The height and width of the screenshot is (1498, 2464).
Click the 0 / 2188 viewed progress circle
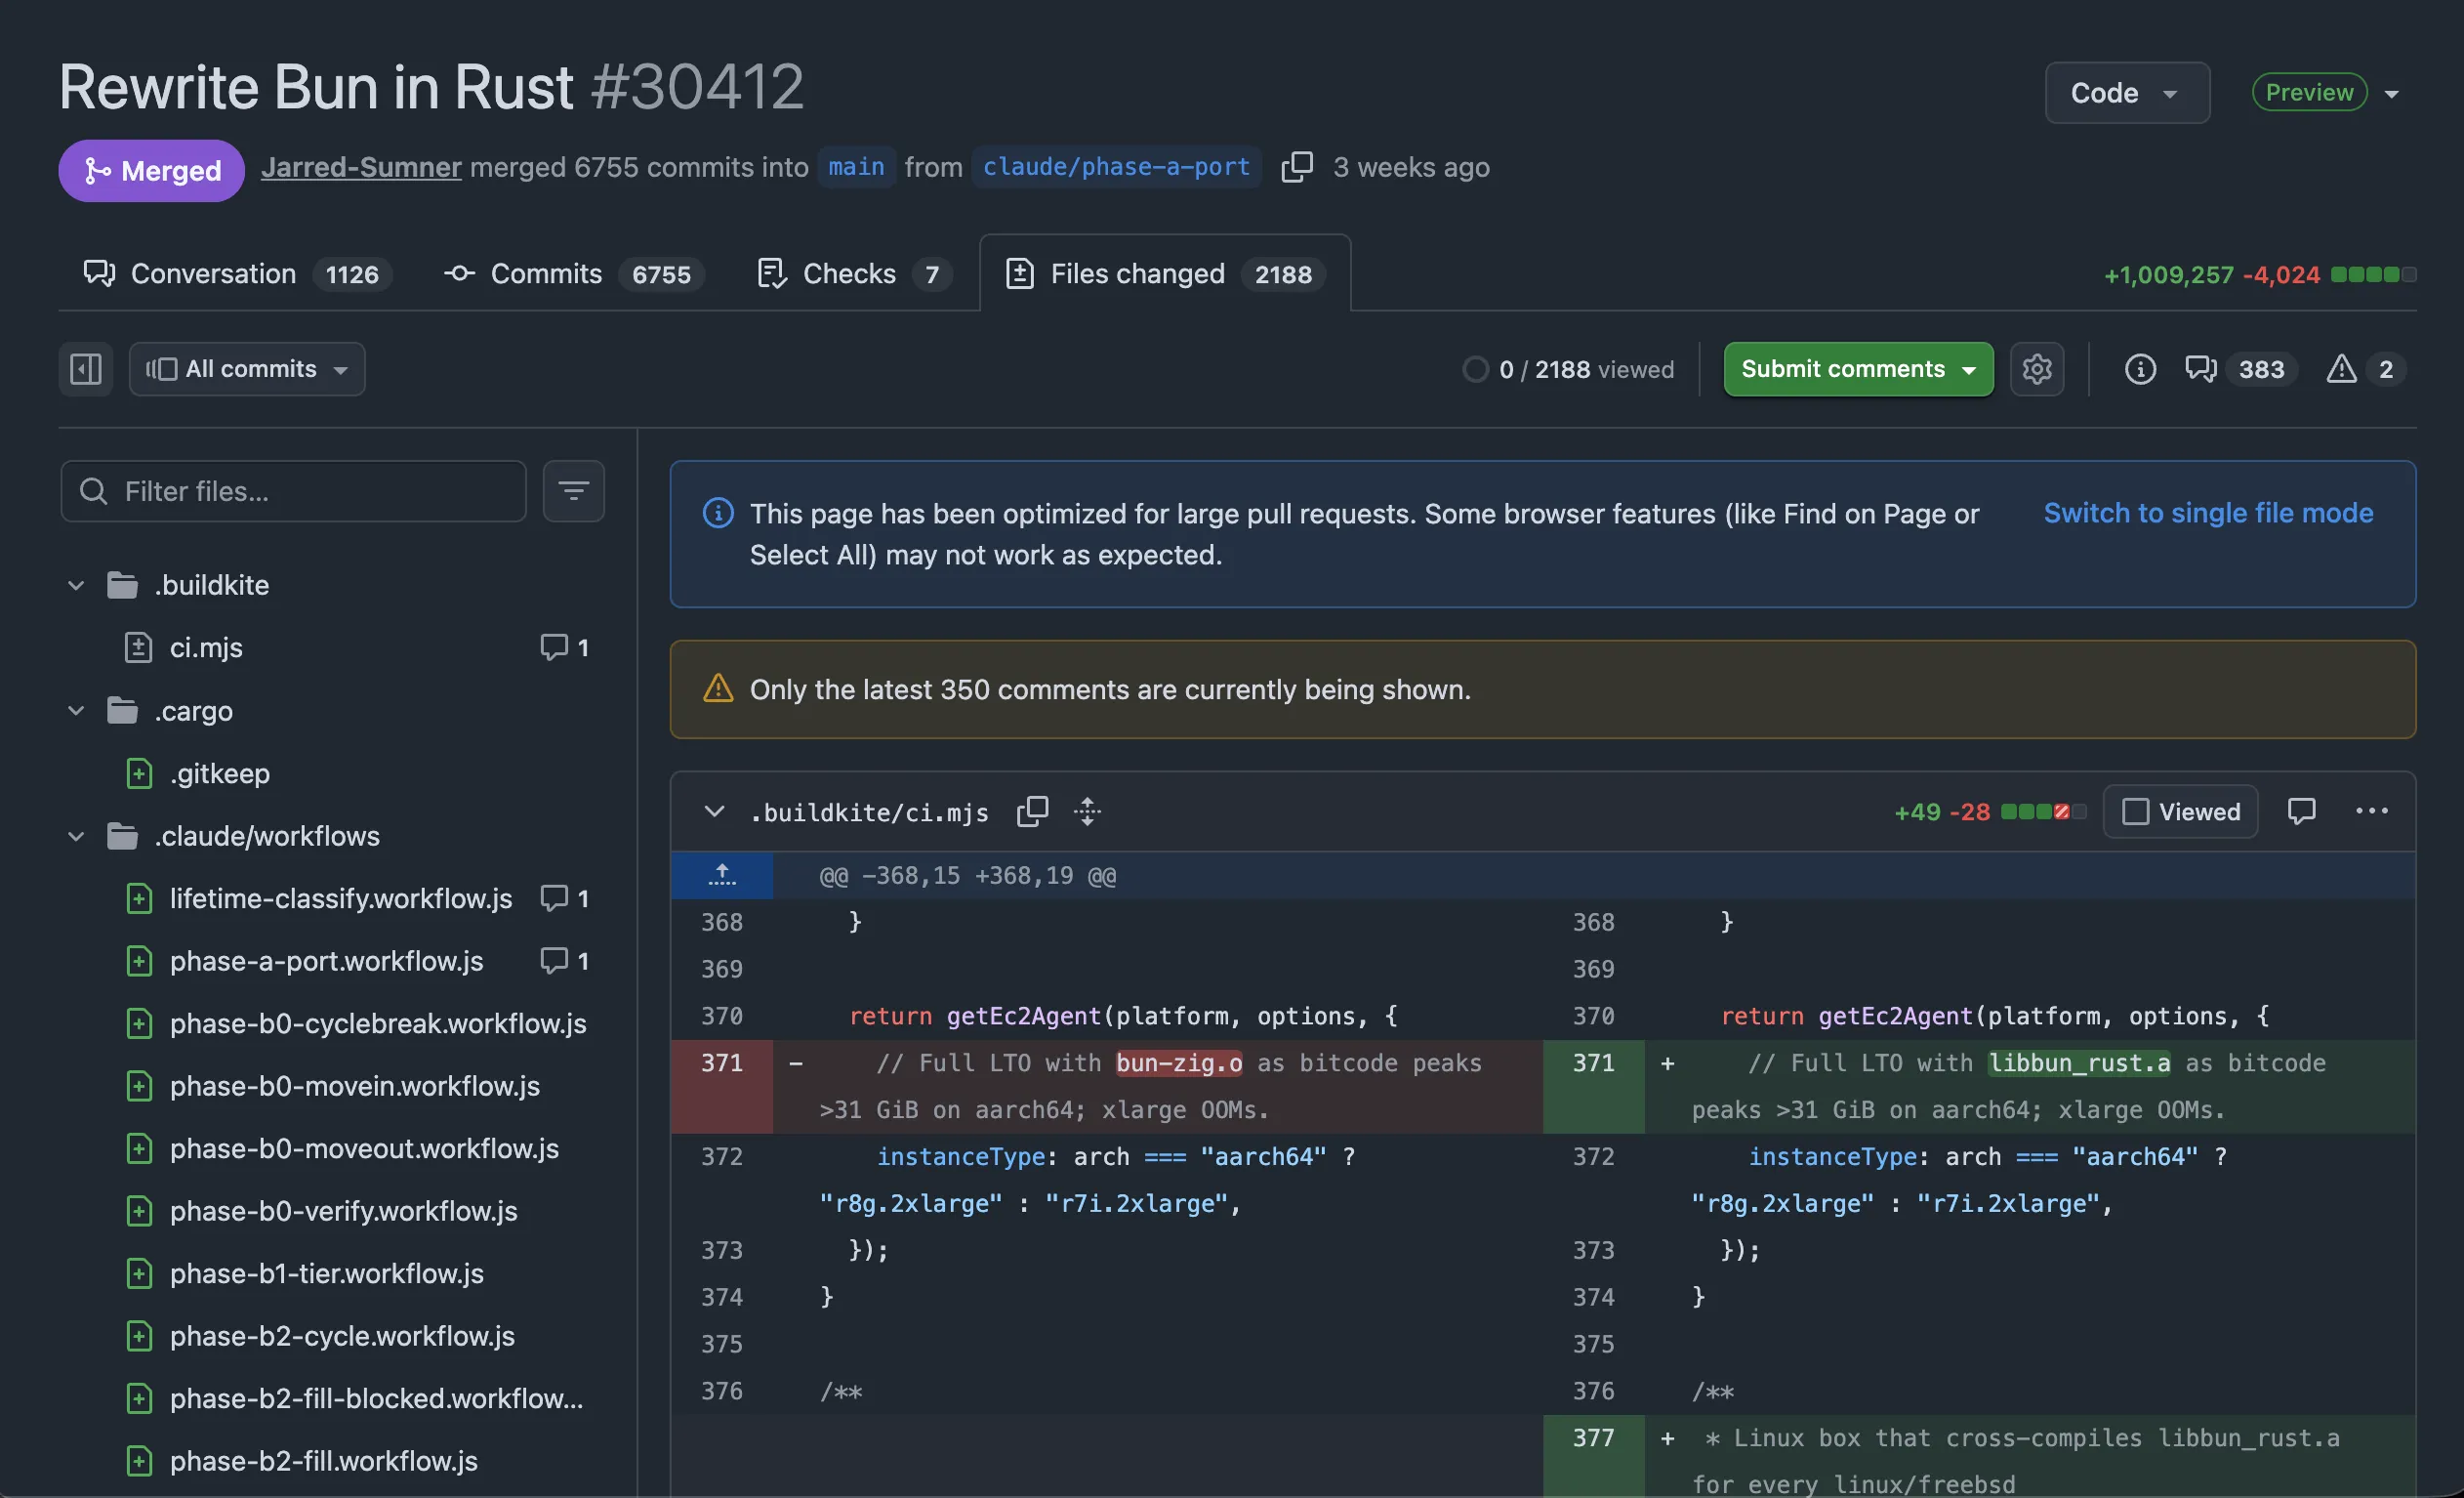pos(1475,369)
